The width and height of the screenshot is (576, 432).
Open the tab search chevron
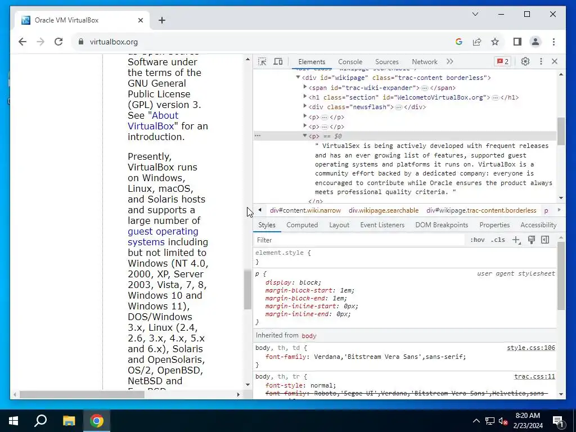click(x=475, y=14)
